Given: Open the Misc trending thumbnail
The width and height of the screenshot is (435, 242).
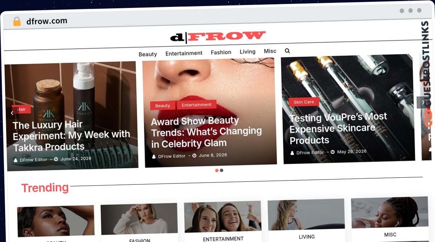Looking at the screenshot, I should point(389,212).
